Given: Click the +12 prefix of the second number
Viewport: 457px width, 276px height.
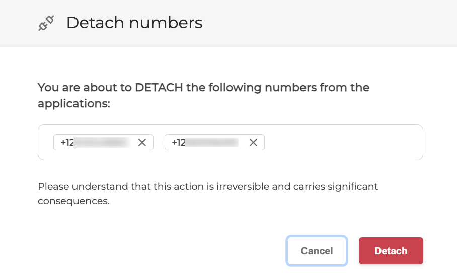Looking at the screenshot, I should click(179, 143).
